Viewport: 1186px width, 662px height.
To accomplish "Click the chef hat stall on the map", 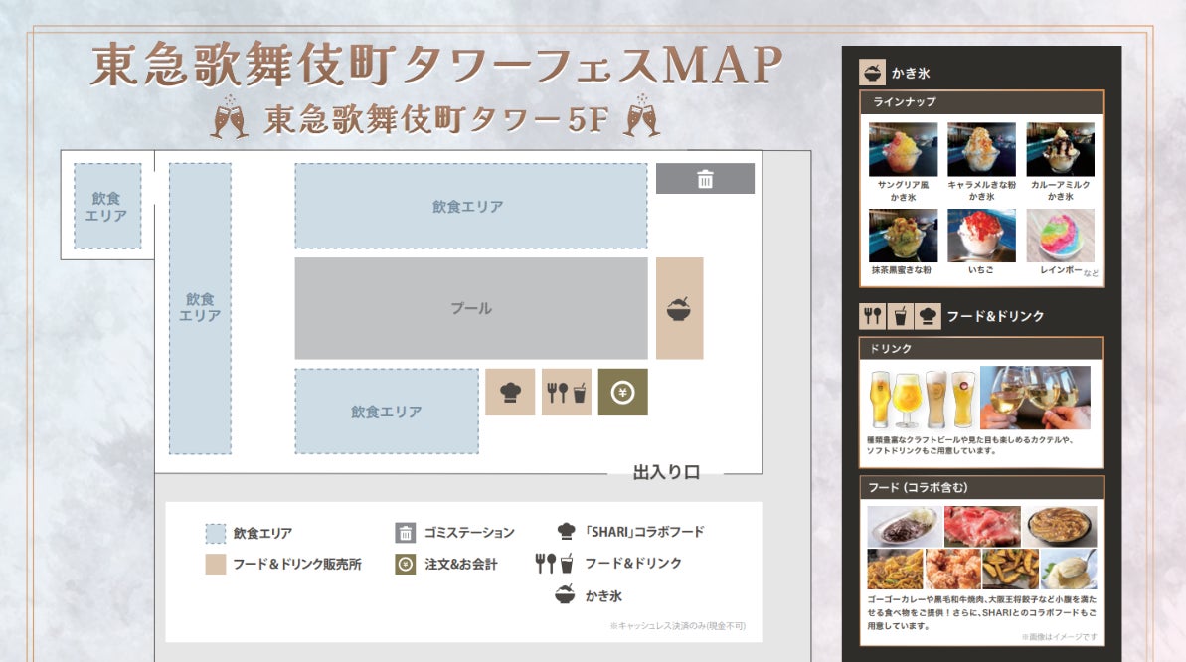I will tap(510, 392).
